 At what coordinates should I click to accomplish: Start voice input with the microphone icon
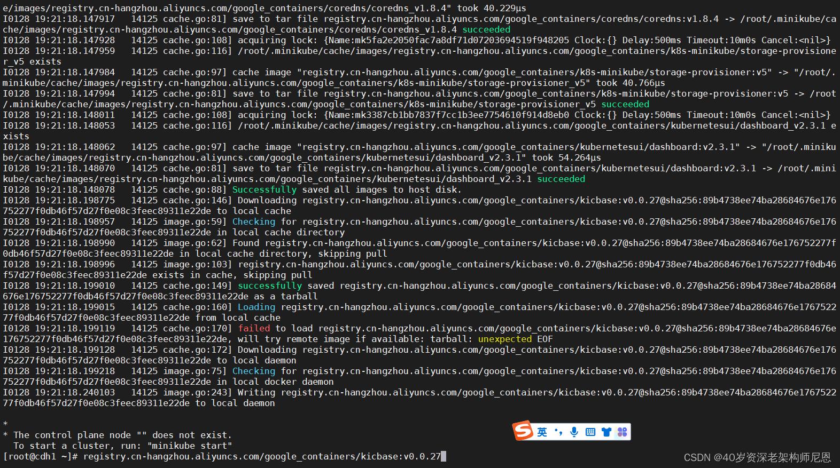[574, 432]
